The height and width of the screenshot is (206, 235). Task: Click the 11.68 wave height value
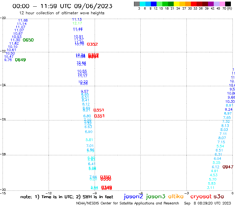pyautogui.click(x=23, y=20)
